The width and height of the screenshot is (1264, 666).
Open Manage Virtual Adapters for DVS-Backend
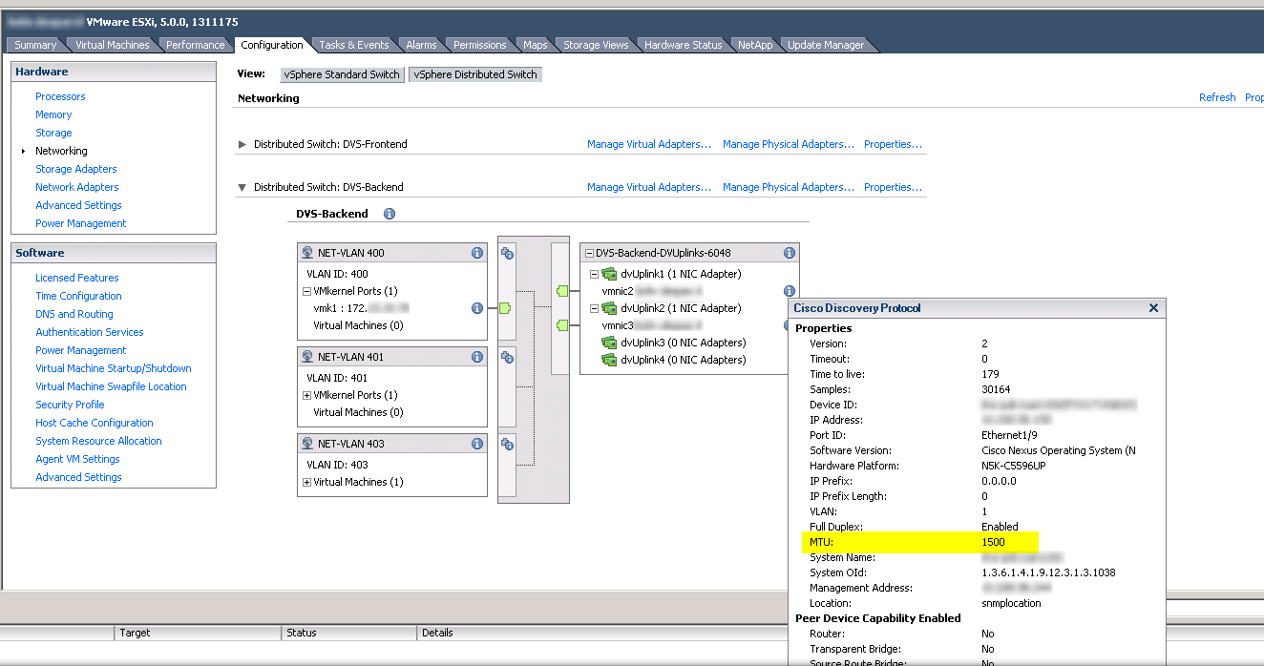coord(649,187)
